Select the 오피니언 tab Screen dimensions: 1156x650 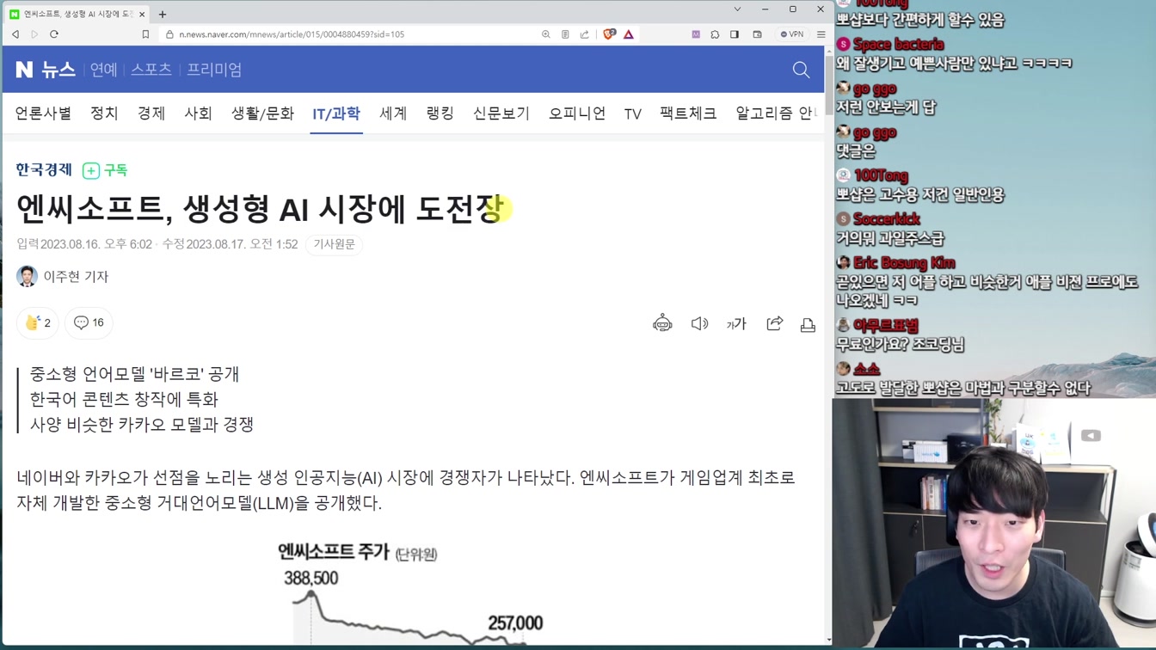(x=577, y=113)
